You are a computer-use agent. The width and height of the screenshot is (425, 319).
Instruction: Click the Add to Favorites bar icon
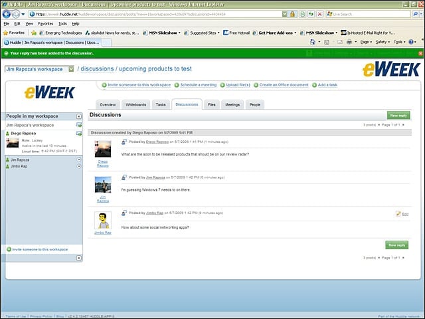tap(34, 33)
